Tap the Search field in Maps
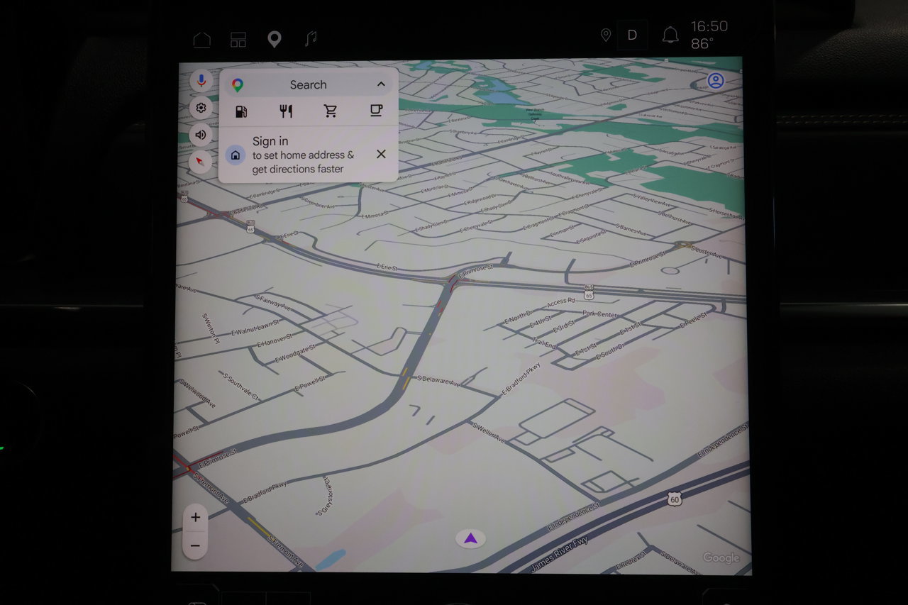The image size is (908, 605). click(309, 84)
